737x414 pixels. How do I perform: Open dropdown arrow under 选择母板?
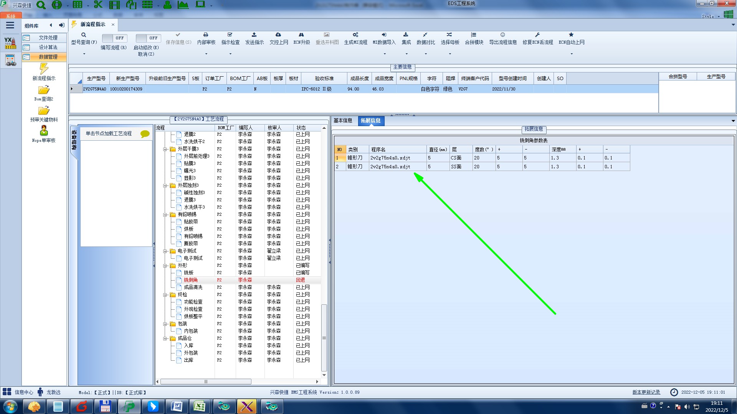[450, 54]
